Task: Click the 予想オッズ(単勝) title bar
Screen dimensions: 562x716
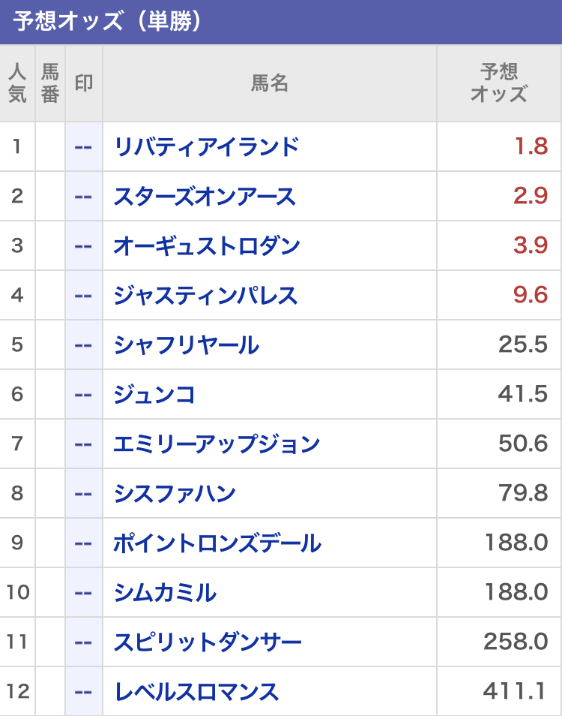Action: (x=281, y=22)
